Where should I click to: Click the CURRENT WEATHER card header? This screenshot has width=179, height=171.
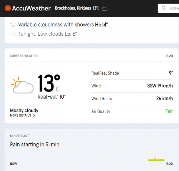24,56
